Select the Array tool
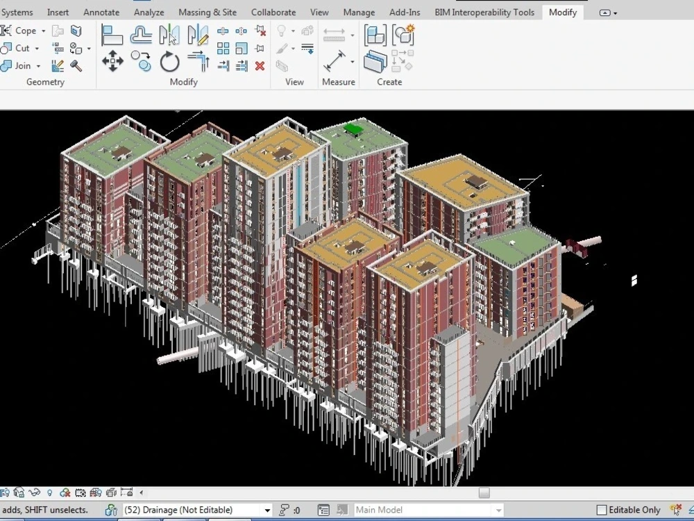 [223, 49]
